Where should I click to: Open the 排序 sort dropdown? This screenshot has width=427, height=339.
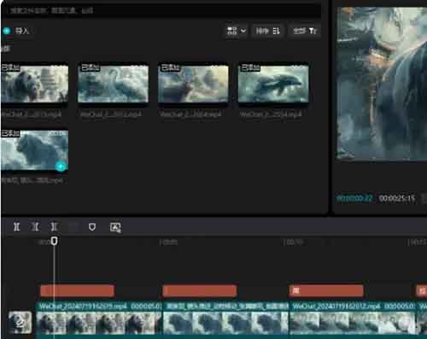pyautogui.click(x=267, y=31)
